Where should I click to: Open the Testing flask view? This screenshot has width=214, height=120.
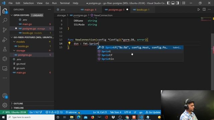click(x=5, y=49)
